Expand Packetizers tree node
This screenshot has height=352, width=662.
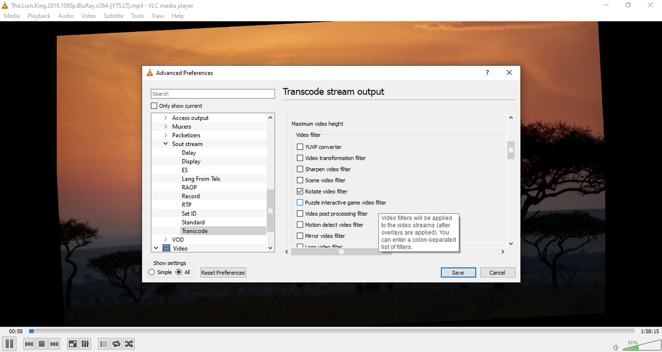(x=165, y=135)
